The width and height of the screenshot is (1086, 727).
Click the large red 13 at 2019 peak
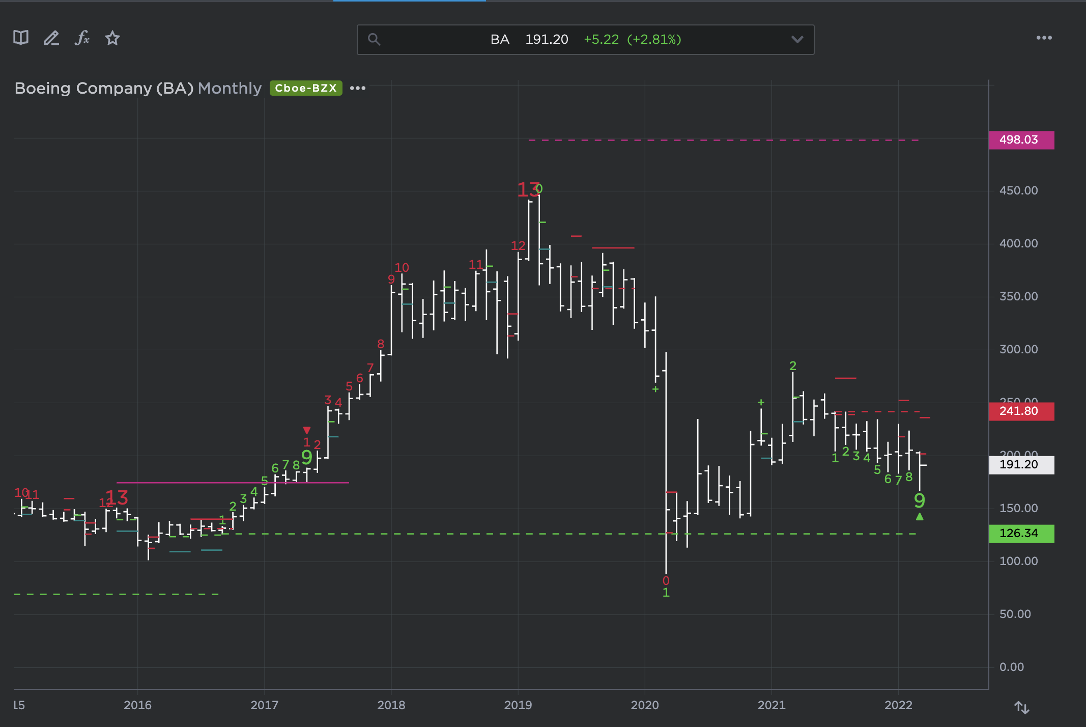tap(528, 190)
